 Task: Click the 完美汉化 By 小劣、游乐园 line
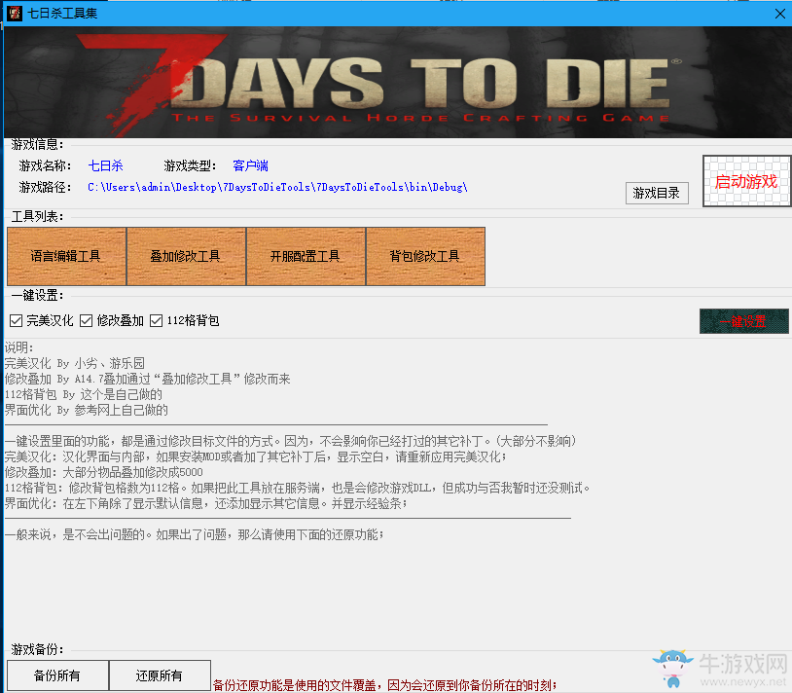point(75,363)
